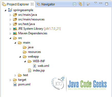Collapse the main folder
This screenshot has width=112, height=98.
pyautogui.click(x=15, y=43)
